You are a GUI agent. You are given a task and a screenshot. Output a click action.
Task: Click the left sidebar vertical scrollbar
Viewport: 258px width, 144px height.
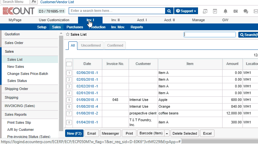[61, 80]
